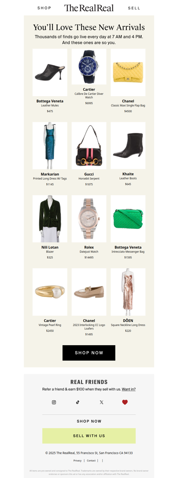View the Cartier diver watch image

tap(89, 67)
